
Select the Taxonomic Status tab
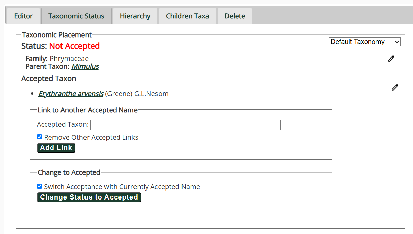tap(76, 16)
